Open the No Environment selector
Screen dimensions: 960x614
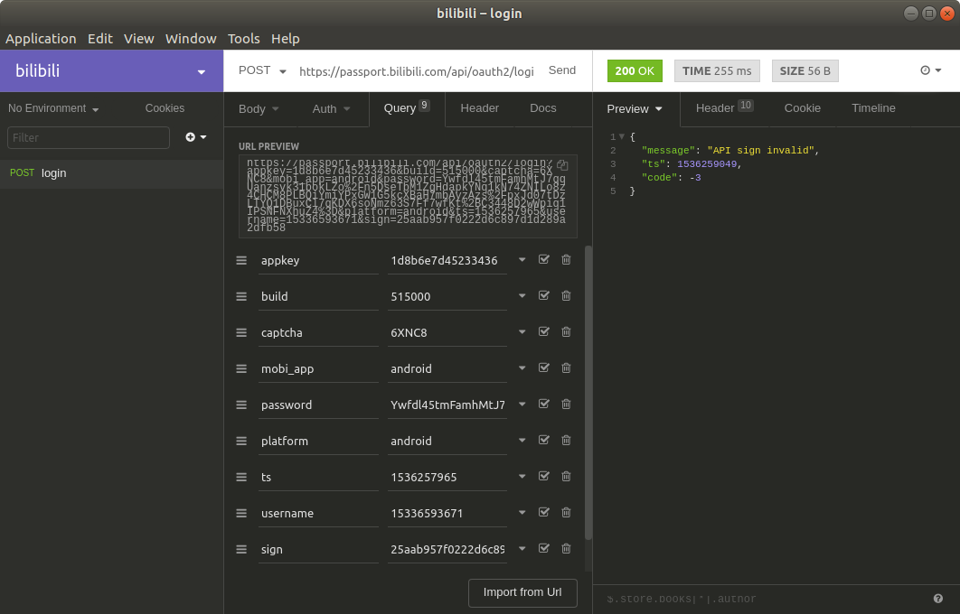[x=53, y=108]
